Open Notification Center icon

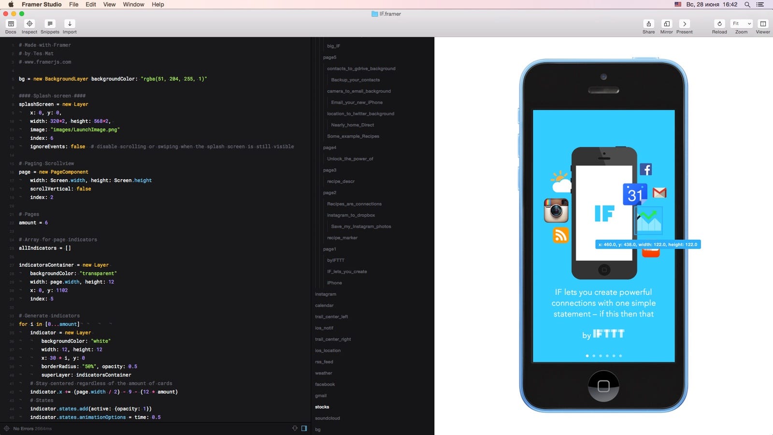pos(760,4)
